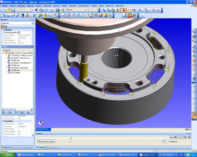Click the Start button on the taskbar
197x157 pixels.
pyautogui.click(x=7, y=154)
